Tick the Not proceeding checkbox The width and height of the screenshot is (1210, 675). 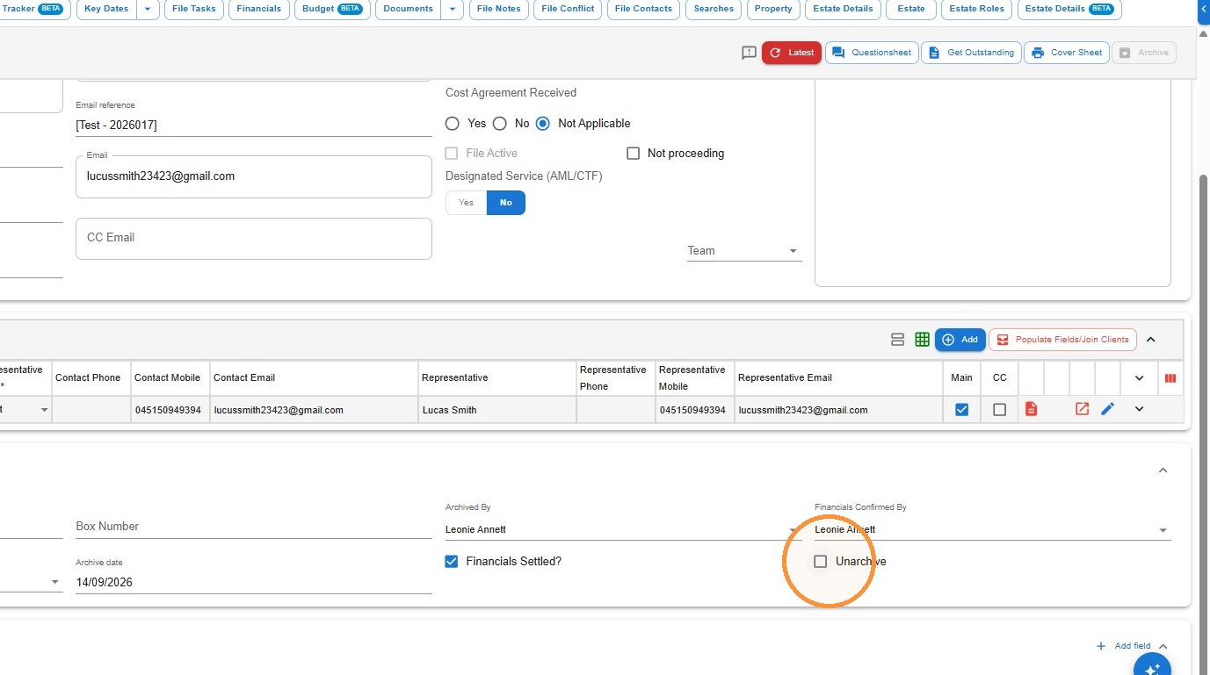633,154
